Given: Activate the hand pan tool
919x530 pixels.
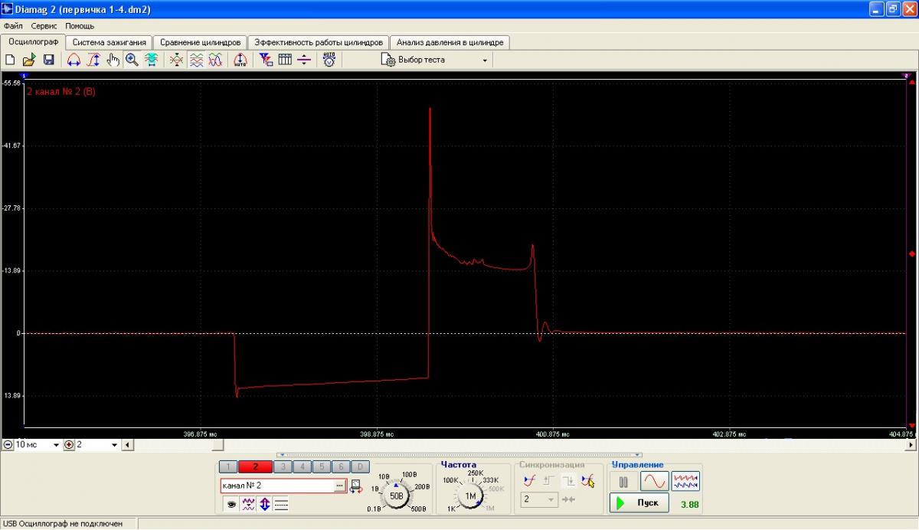Looking at the screenshot, I should (113, 60).
